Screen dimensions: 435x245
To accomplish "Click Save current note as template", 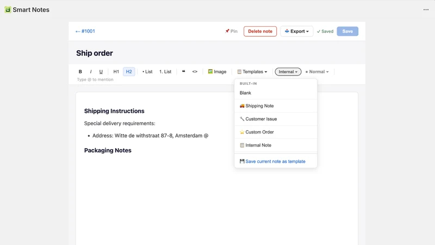I will (276, 161).
